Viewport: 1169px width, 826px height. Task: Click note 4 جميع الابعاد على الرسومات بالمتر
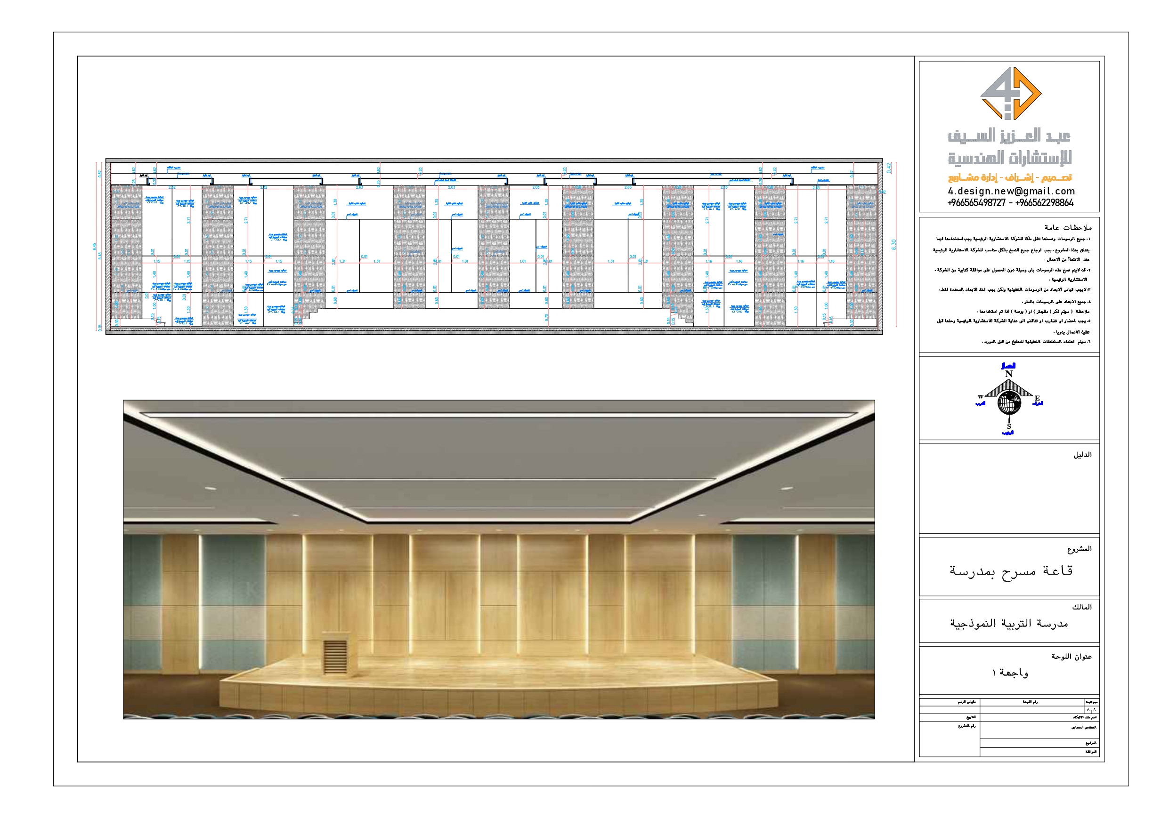point(1055,302)
